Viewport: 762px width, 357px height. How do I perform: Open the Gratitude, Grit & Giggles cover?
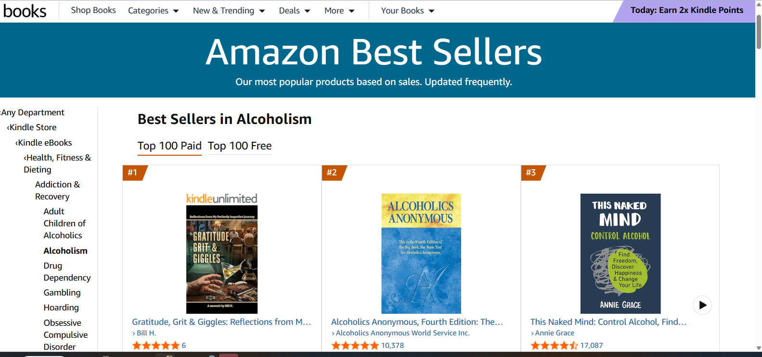tap(222, 259)
